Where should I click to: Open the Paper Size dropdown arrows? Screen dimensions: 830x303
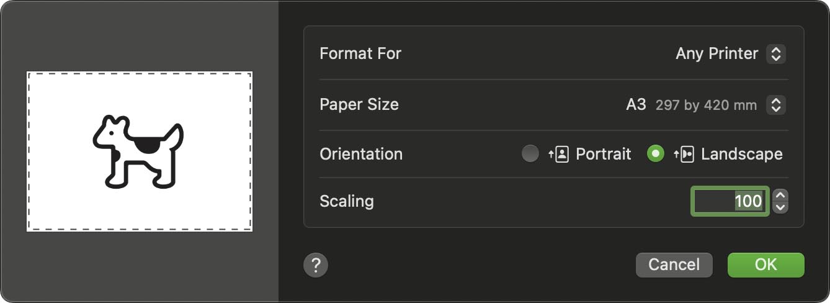[x=775, y=105]
